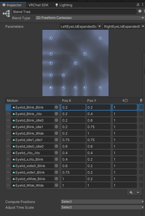Switch to the VRChat SDK tab
The image size is (145, 216).
38,5
